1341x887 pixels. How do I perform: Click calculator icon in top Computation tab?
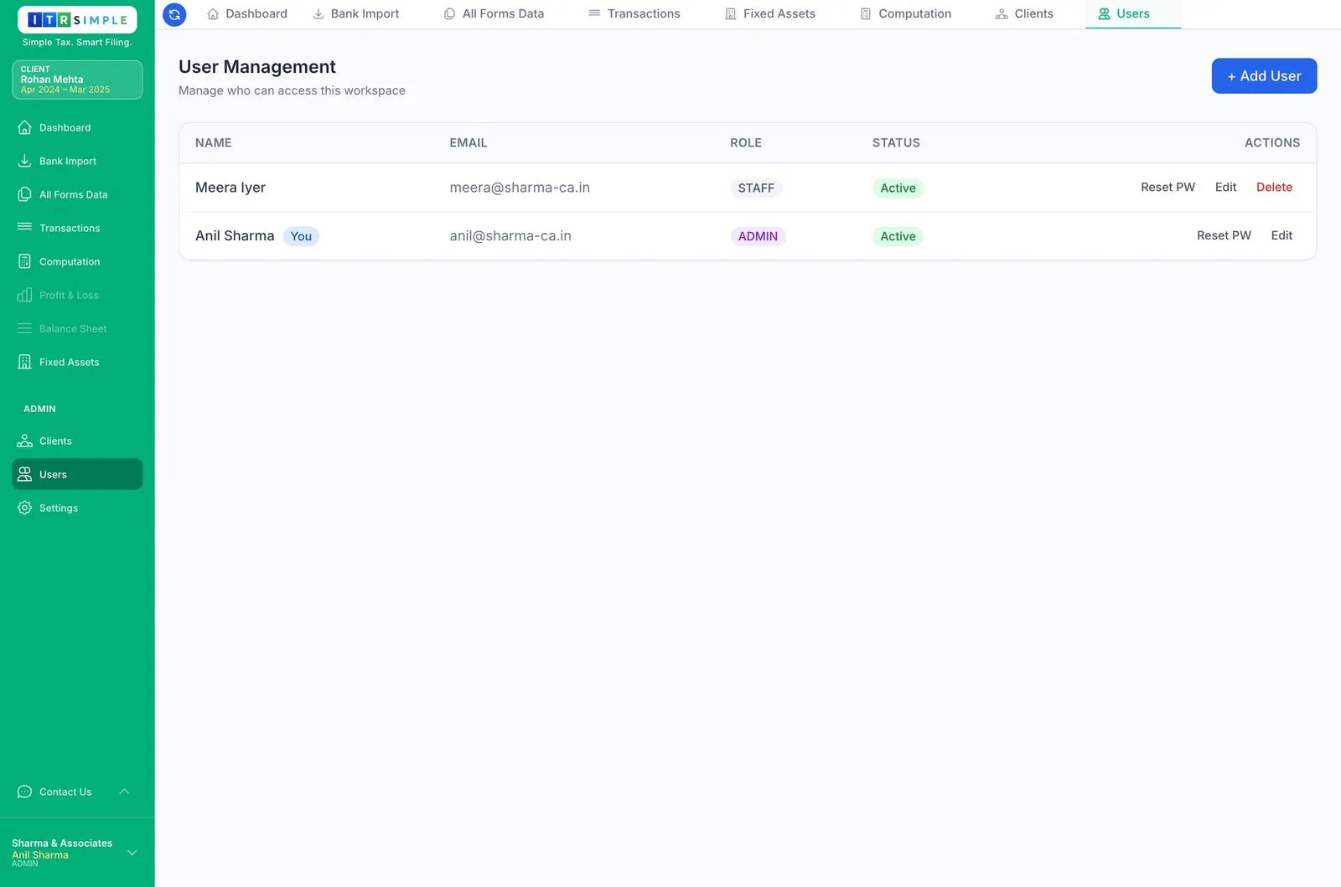(866, 14)
